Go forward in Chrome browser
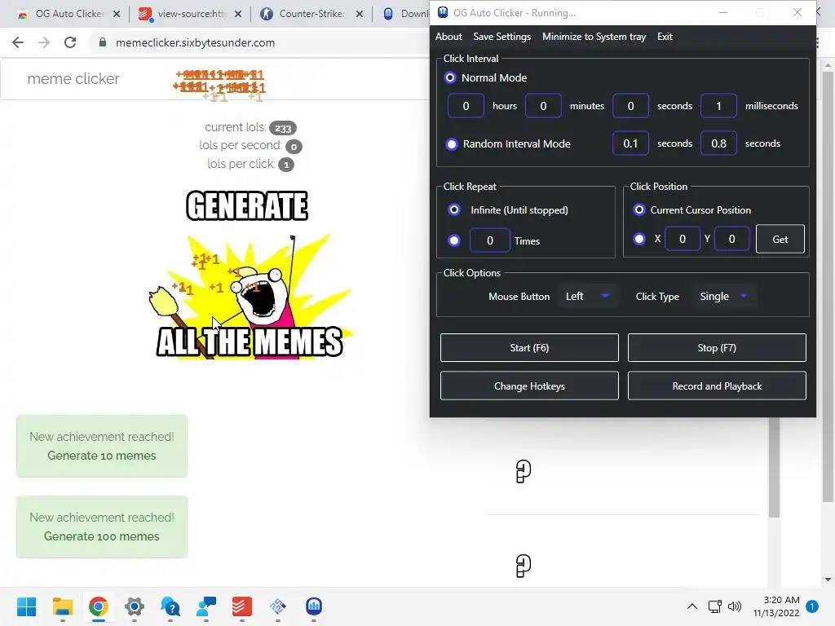Screen dimensions: 835x626 (x=44, y=42)
